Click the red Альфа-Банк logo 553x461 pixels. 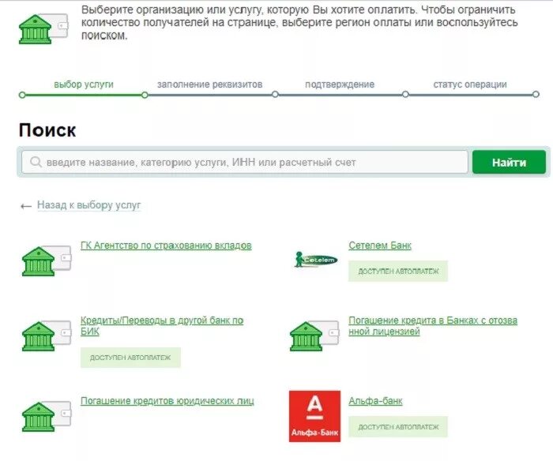pos(314,416)
